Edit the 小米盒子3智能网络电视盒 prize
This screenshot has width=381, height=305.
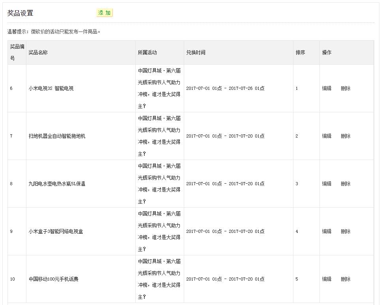pos(327,232)
